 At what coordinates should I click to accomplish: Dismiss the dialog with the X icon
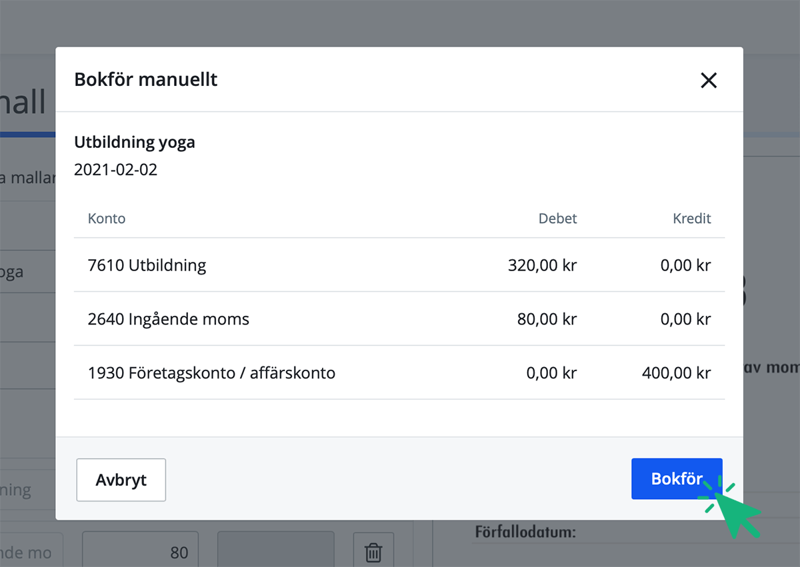coord(709,80)
